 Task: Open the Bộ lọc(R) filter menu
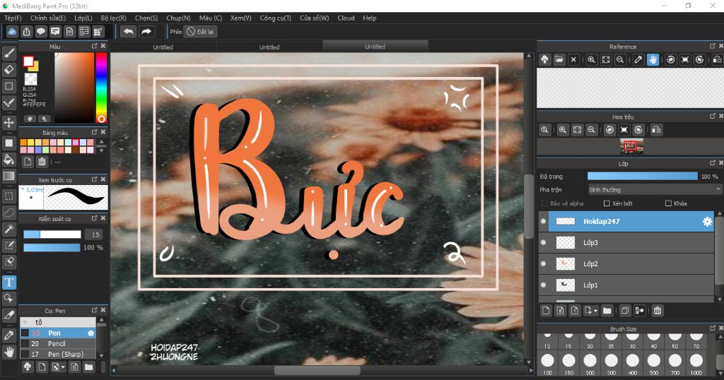point(114,18)
